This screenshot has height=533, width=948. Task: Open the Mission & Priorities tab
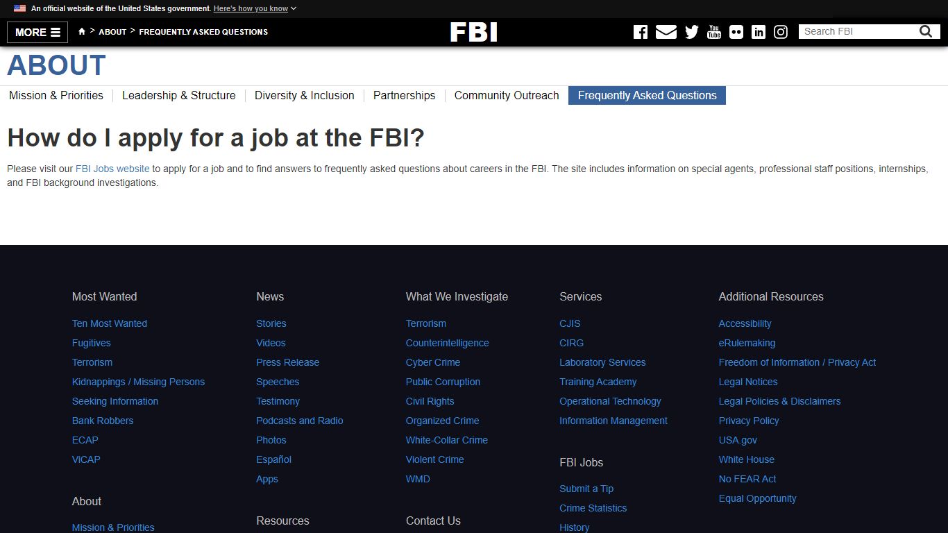[x=56, y=95]
